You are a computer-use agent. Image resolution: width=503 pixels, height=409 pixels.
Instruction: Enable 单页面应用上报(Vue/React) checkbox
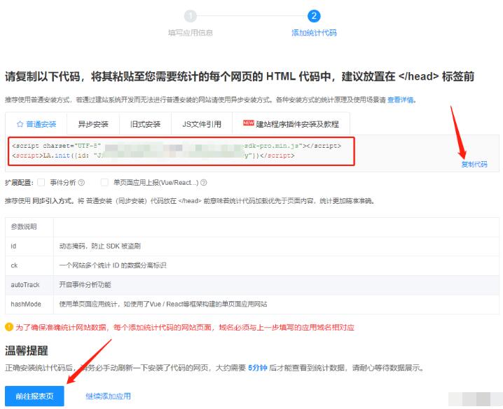104,182
